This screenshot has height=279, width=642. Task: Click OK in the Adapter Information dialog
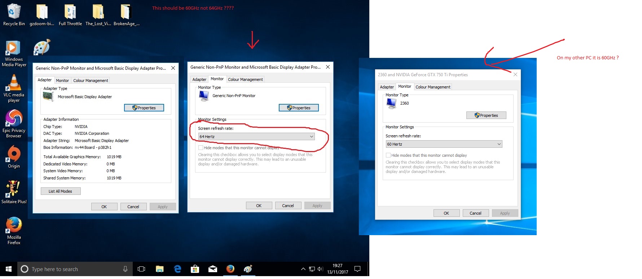pos(104,207)
